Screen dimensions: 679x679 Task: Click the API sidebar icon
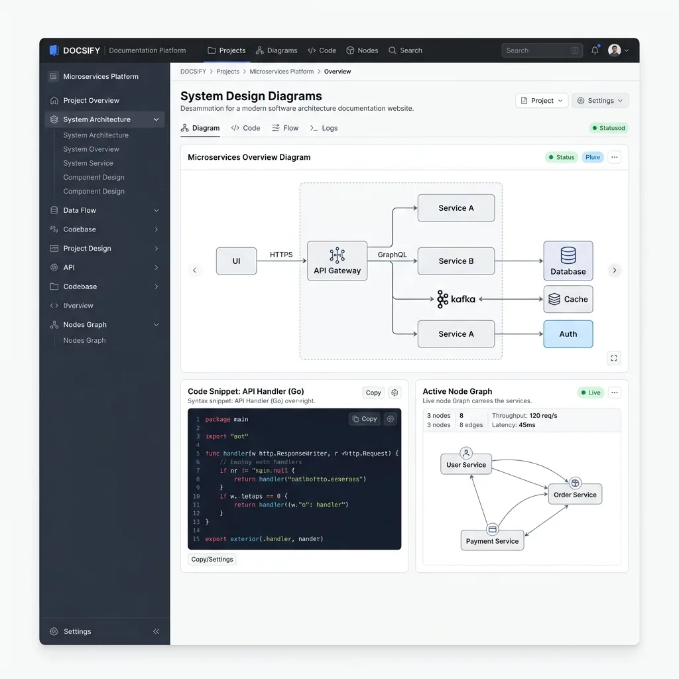click(54, 268)
